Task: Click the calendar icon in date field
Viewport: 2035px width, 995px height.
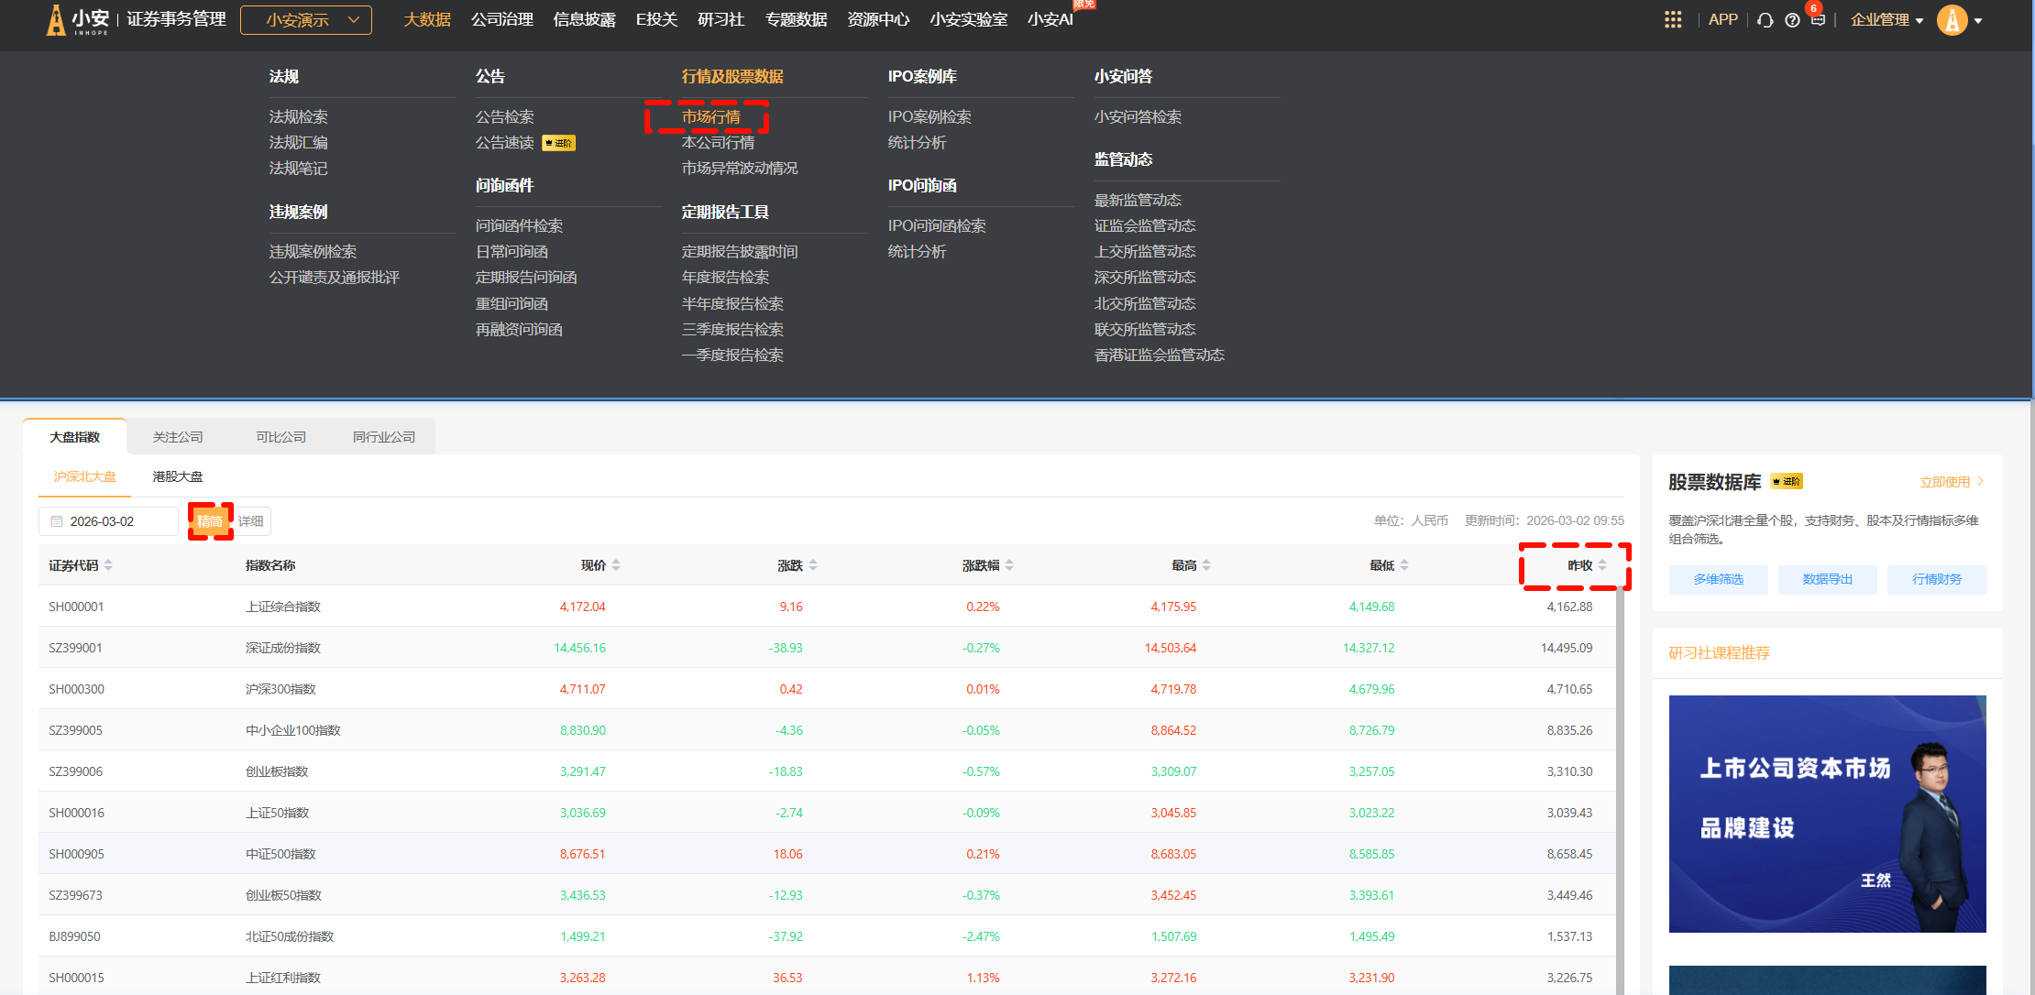Action: 57,521
